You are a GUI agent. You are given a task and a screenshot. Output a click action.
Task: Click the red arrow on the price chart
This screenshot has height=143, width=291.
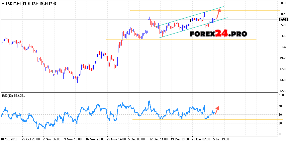click(x=219, y=14)
